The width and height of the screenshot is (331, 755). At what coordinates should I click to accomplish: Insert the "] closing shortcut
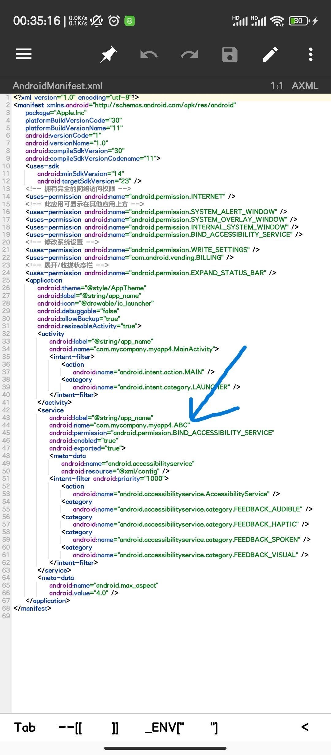214,727
